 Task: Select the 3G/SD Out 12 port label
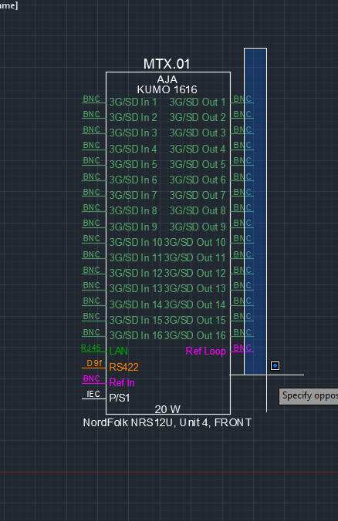tap(195, 273)
